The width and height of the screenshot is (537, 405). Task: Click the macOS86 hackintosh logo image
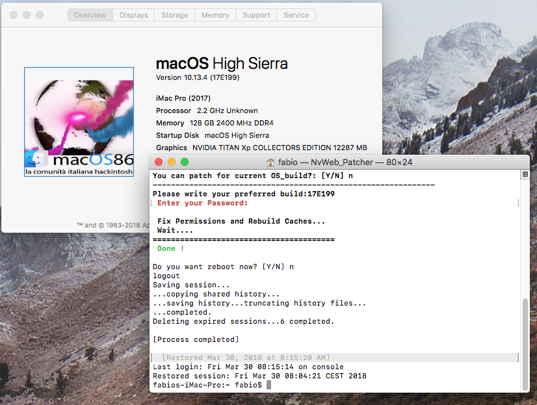point(79,122)
